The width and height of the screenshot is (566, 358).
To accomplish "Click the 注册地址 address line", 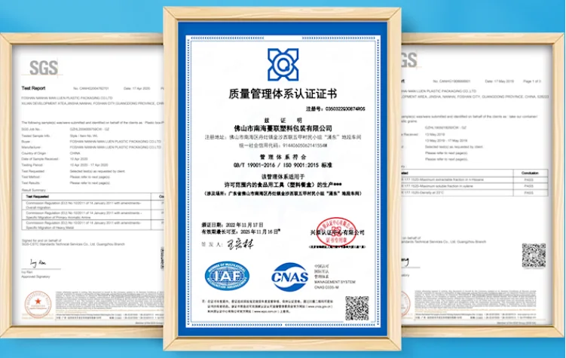I will (x=283, y=137).
